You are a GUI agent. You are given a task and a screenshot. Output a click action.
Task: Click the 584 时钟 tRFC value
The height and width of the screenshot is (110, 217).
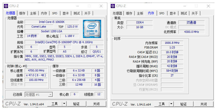tap(172, 71)
